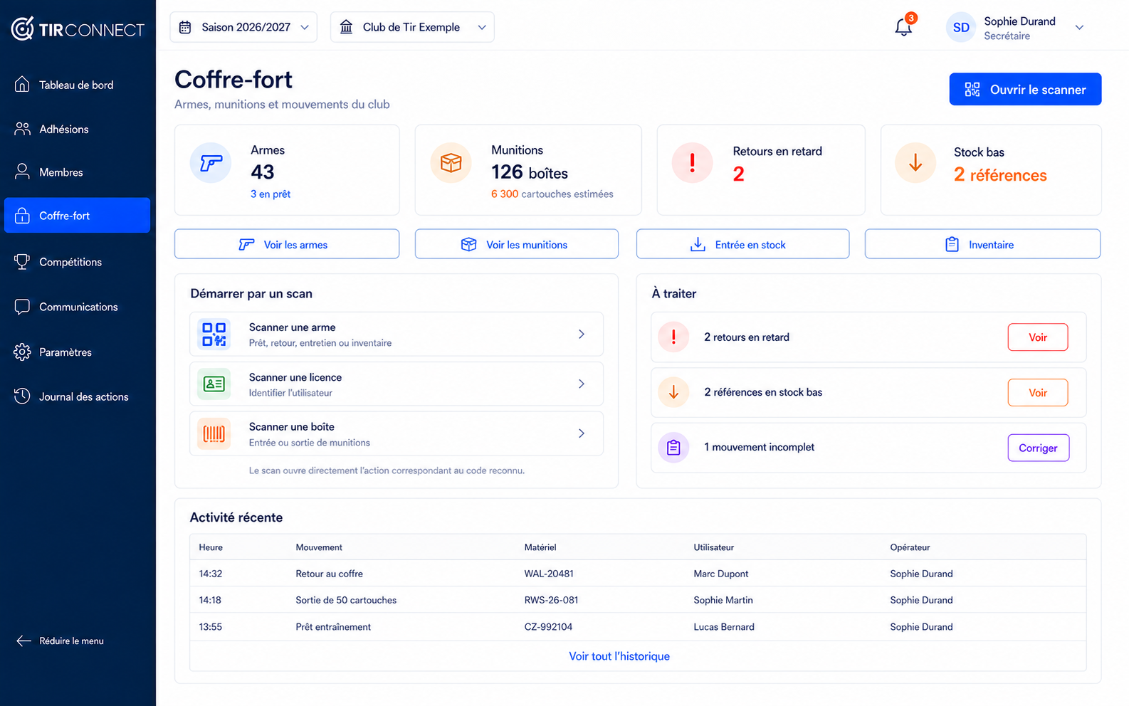The image size is (1129, 706).
Task: Open the Saison 2026/2027 dropdown
Action: (x=243, y=27)
